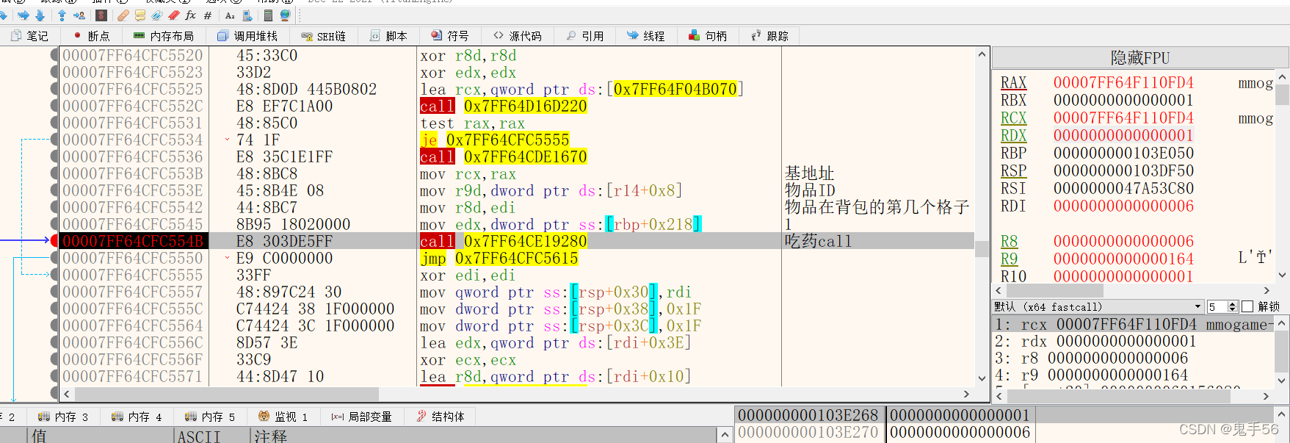This screenshot has height=443, width=1290.
Task: Open the Labels tag icon
Action: 156,15
